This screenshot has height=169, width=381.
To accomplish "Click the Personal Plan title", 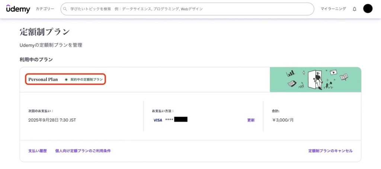I will (x=43, y=79).
